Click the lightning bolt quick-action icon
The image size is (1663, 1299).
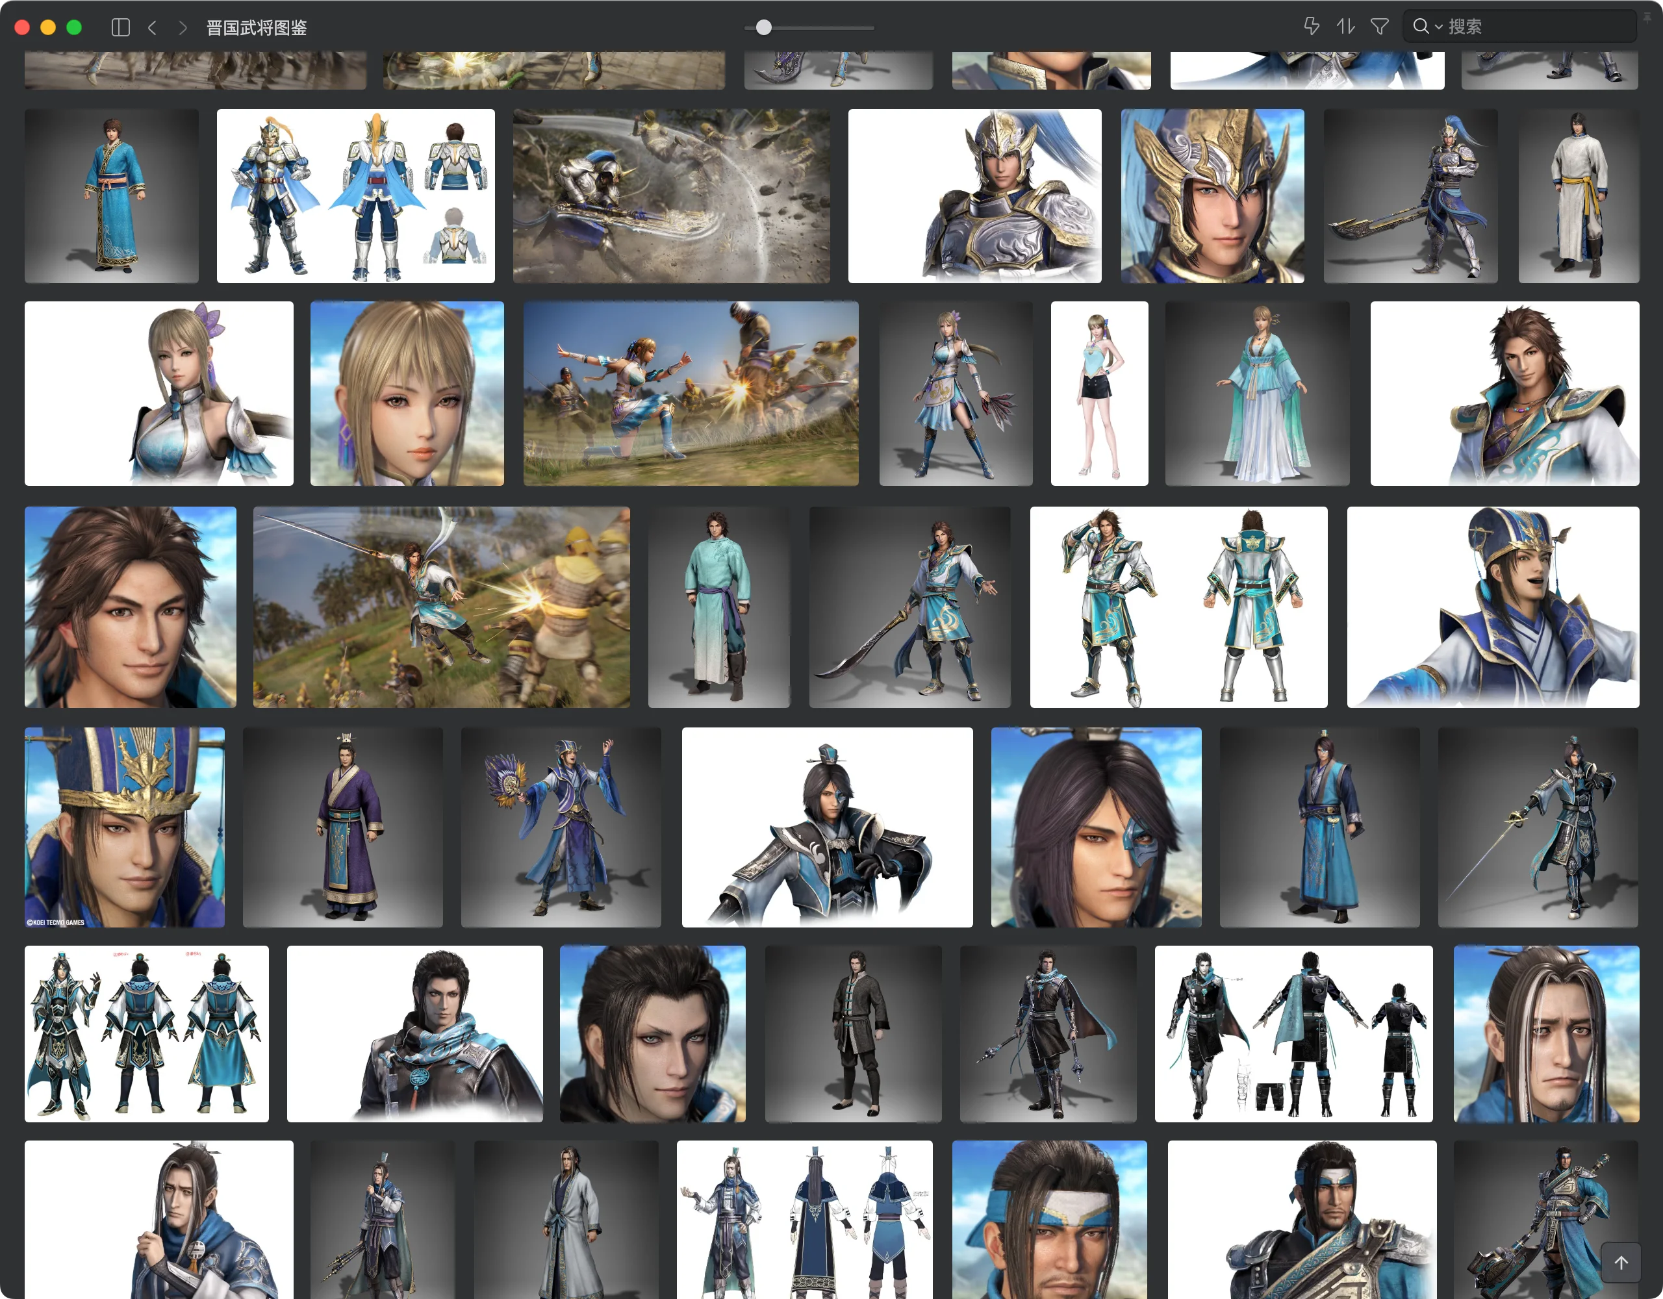coord(1311,26)
